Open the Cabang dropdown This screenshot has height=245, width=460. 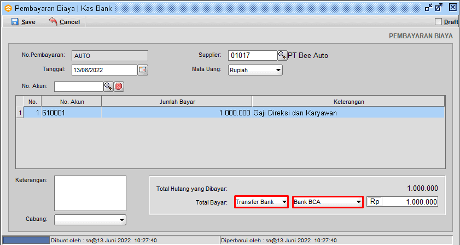coord(90,220)
